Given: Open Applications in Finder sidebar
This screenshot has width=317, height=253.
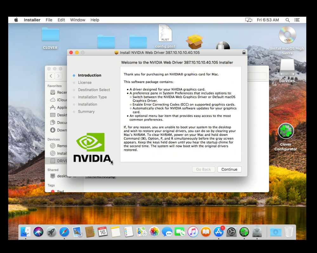Looking at the screenshot, I should [x=58, y=107].
